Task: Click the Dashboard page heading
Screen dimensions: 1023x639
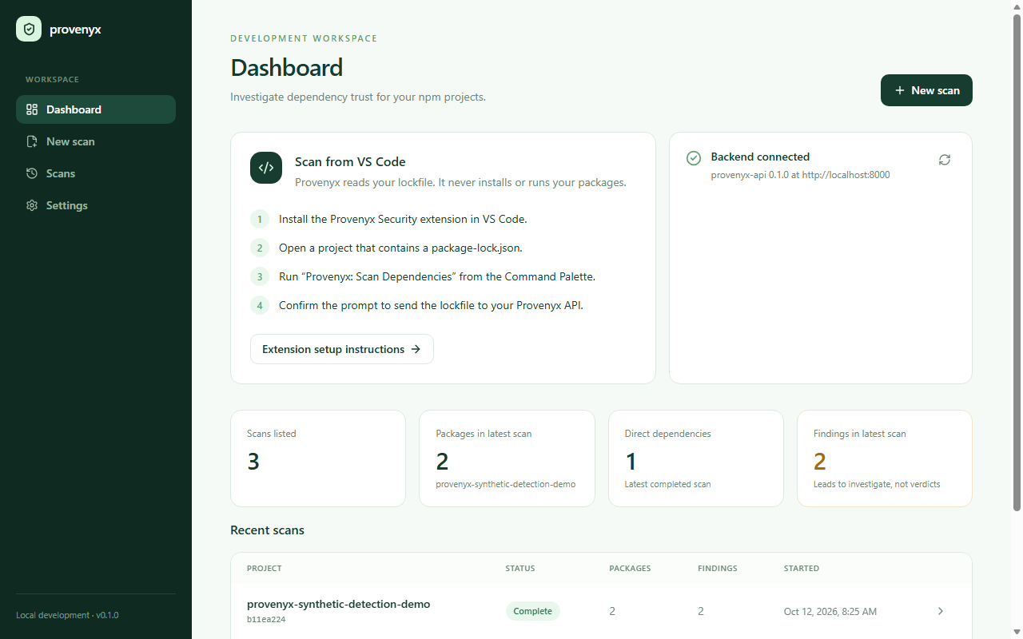Action: tap(287, 68)
